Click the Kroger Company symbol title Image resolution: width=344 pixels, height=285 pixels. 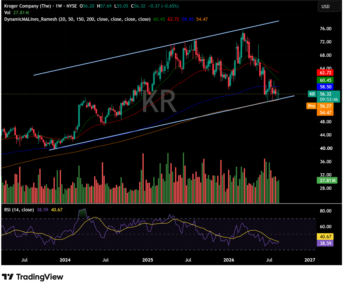(28, 6)
